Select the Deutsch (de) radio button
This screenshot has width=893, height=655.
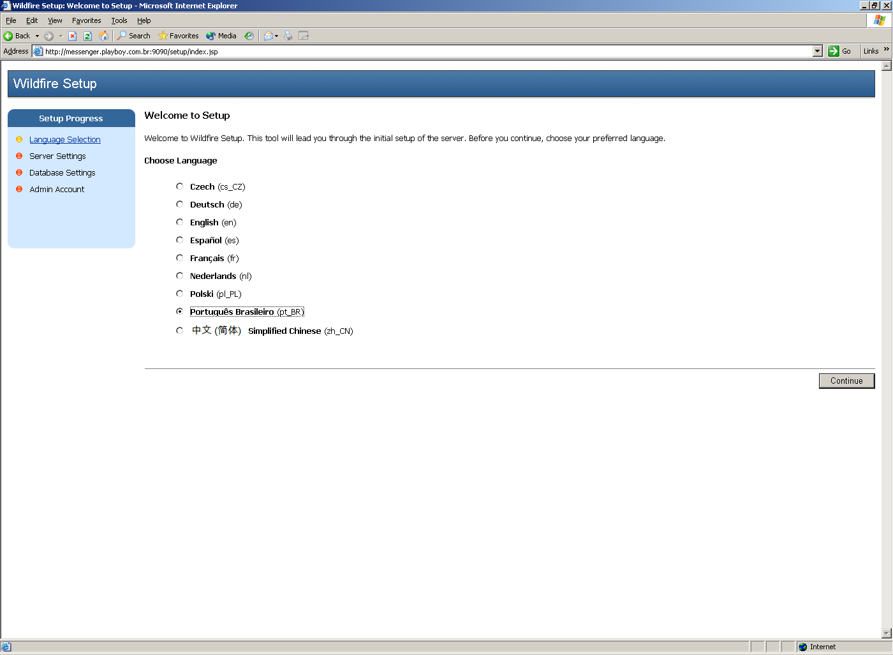click(180, 204)
